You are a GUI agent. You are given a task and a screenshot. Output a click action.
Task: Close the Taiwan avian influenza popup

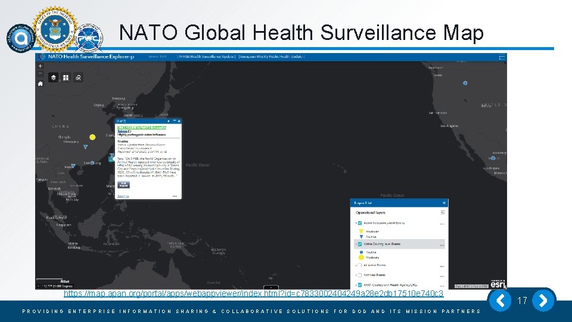(x=179, y=121)
